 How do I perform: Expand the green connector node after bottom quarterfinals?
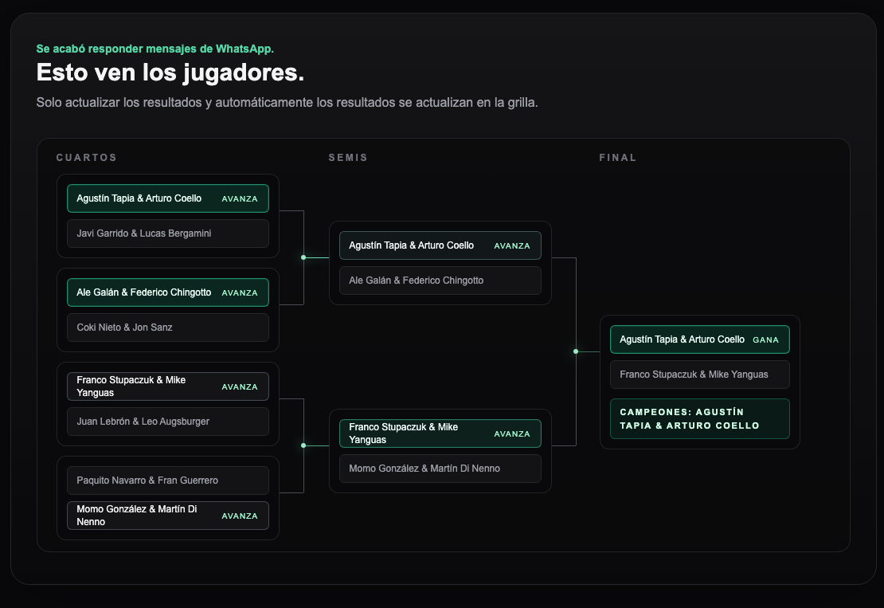click(x=303, y=445)
